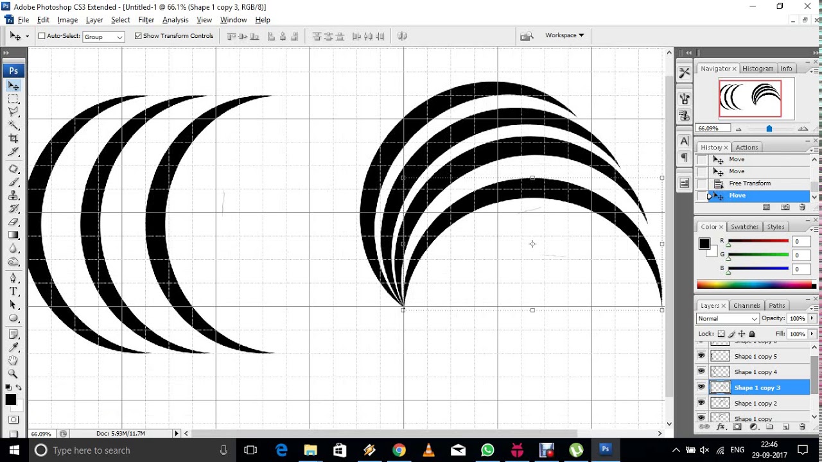Open the Normal blend mode dropdown
Viewport: 822px width, 462px height.
(728, 318)
